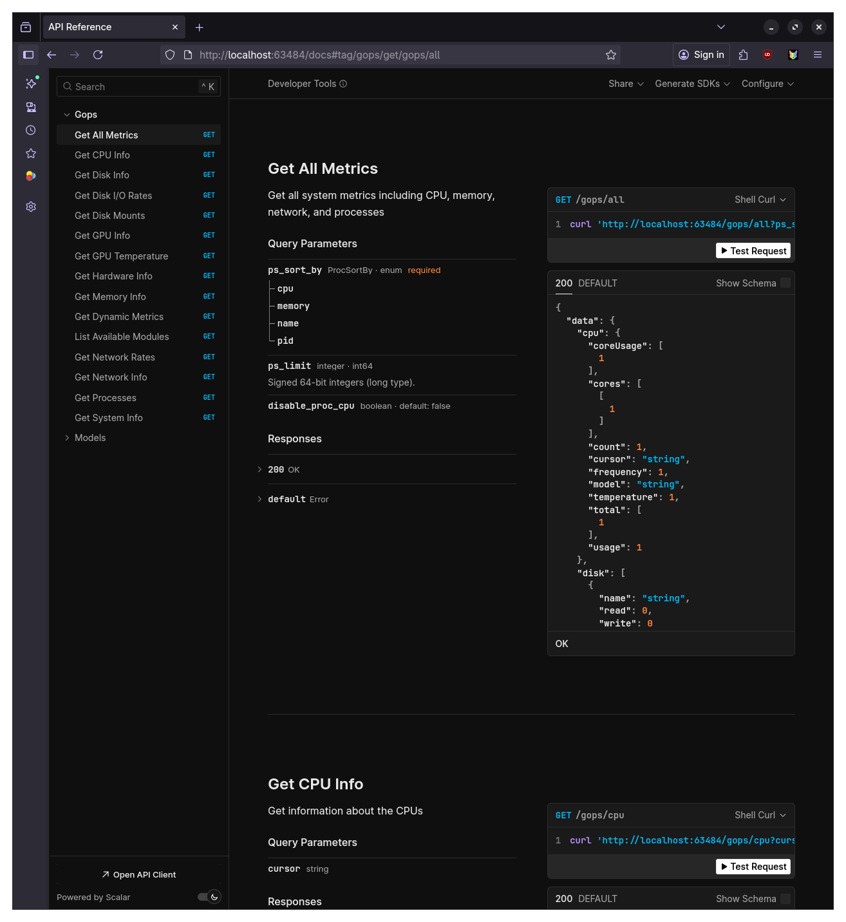The image size is (846, 922).
Task: Open the bookmarks star in sidebar
Action: (x=30, y=153)
